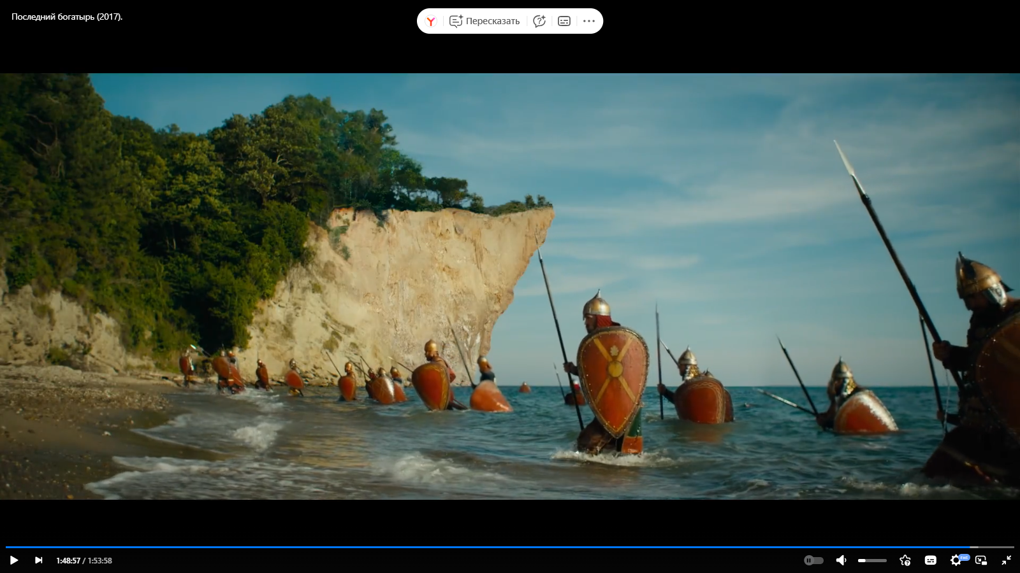Viewport: 1020px width, 573px height.
Task: Open the ask-a-question chat bubble icon
Action: [539, 21]
